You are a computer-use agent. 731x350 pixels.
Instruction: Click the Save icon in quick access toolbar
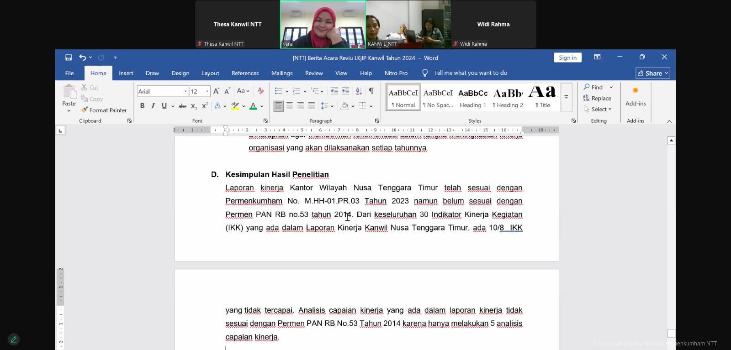[69, 57]
